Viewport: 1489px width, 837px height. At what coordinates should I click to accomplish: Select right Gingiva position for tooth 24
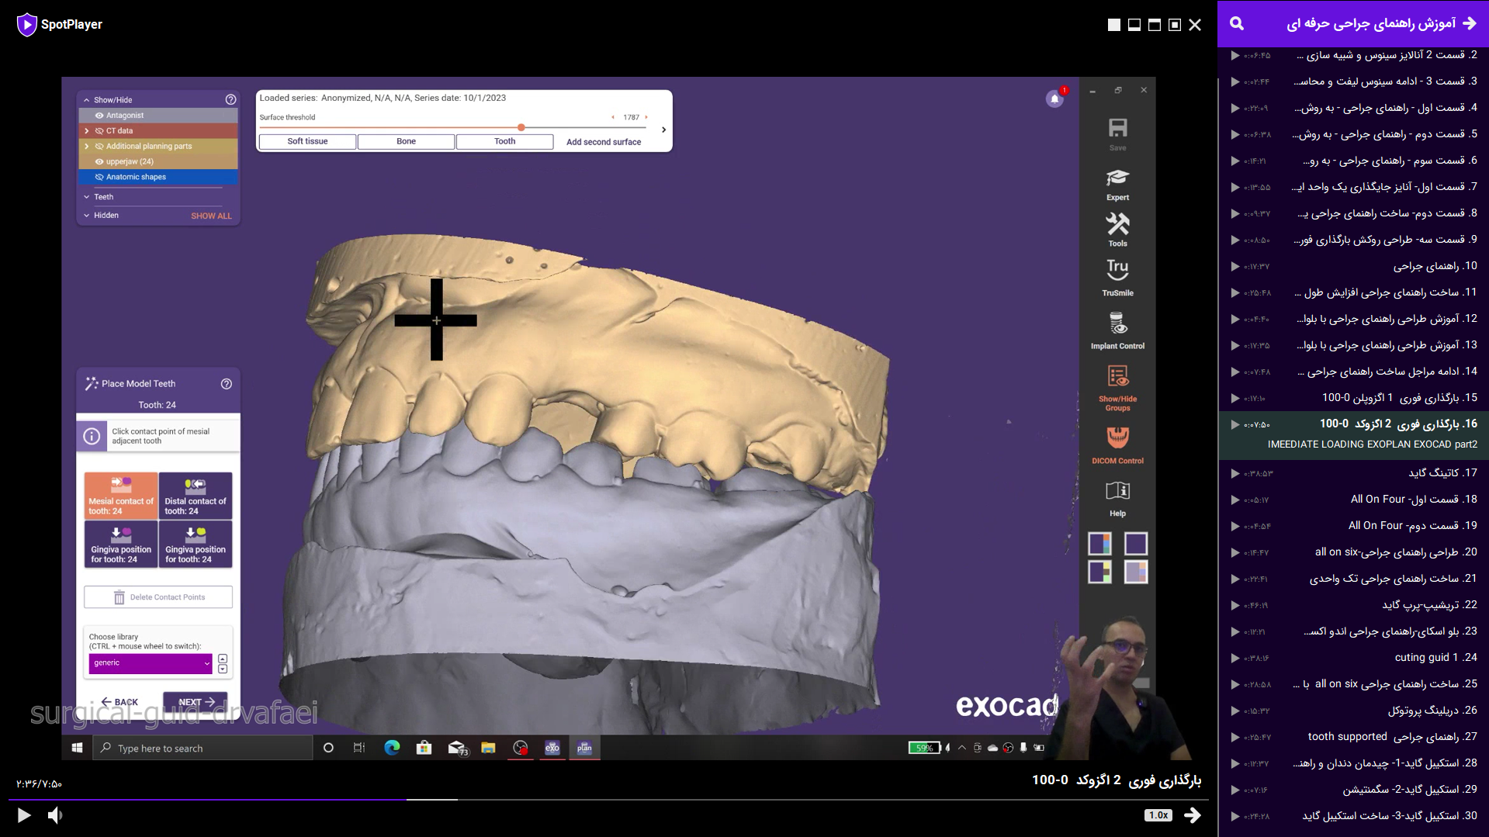[196, 544]
